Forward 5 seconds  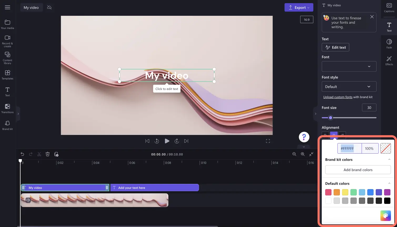[x=177, y=141]
